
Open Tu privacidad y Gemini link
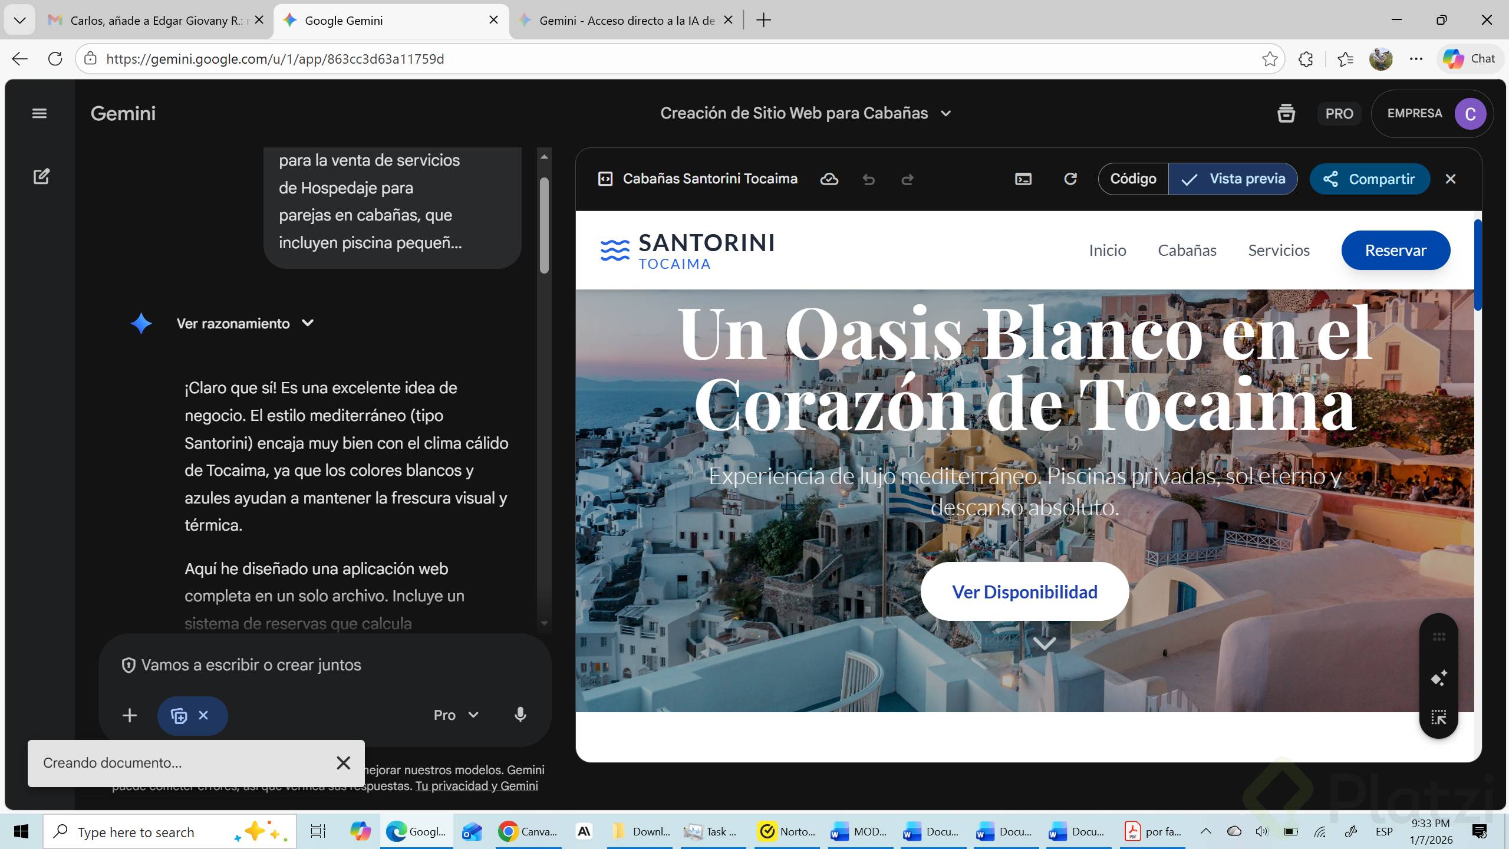coord(476,786)
